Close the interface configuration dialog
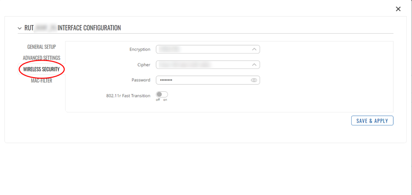 (x=398, y=9)
